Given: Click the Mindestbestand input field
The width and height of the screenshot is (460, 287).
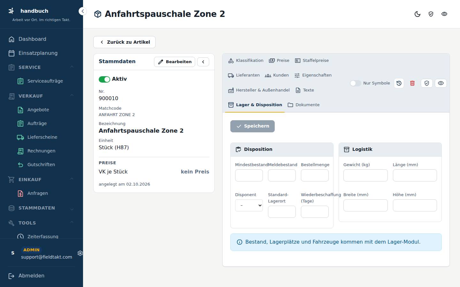Looking at the screenshot, I should point(249,175).
